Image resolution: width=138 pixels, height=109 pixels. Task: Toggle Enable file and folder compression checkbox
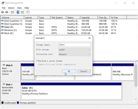(37, 64)
